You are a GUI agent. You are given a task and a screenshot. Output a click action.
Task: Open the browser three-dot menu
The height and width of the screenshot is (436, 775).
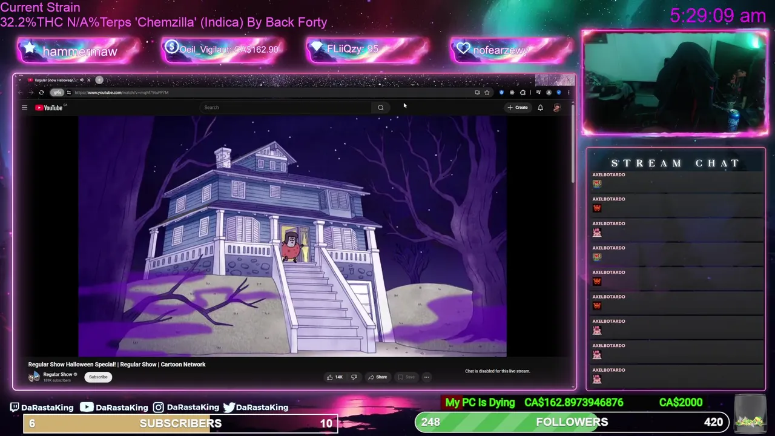click(569, 93)
